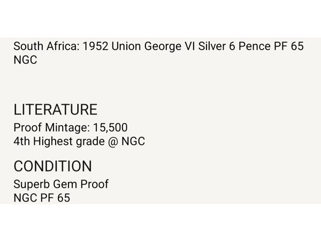Click the "4th Highest grade @ NGC" line
The width and height of the screenshot is (321, 241).
79,141
